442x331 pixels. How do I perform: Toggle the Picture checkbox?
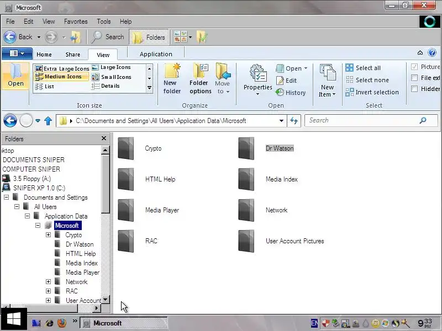point(414,67)
